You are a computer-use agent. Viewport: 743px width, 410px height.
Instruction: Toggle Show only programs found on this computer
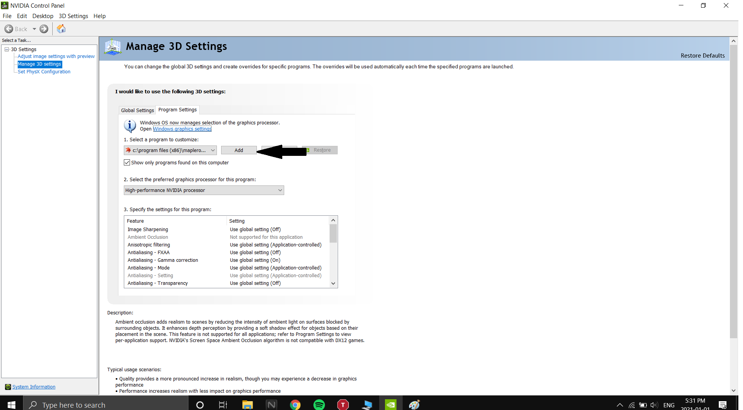point(127,163)
